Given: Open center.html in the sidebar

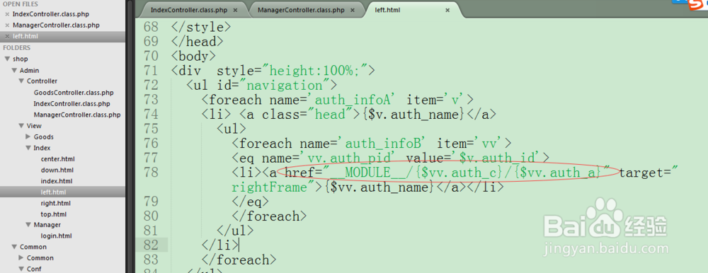Looking at the screenshot, I should pos(57,159).
